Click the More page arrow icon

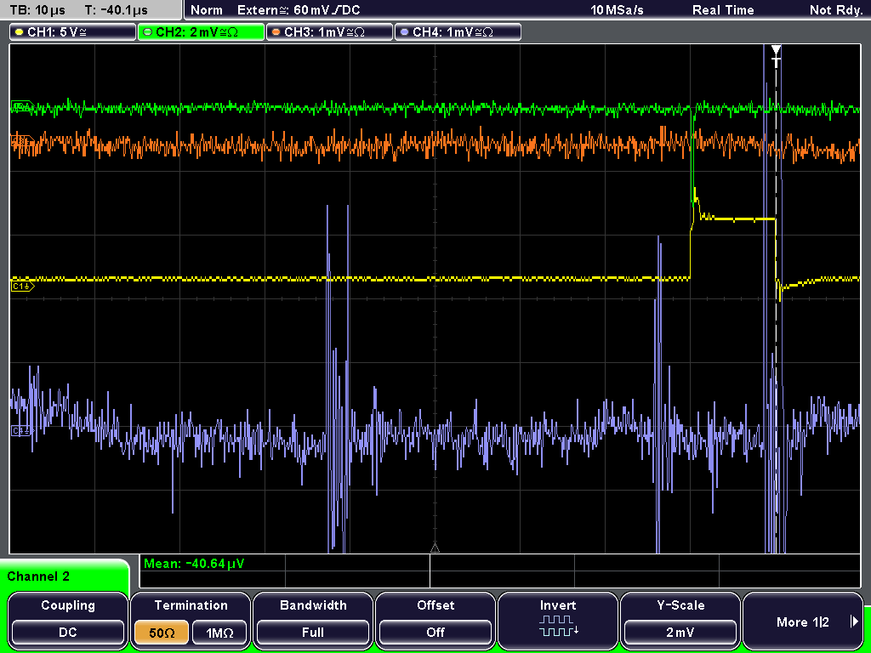(854, 622)
